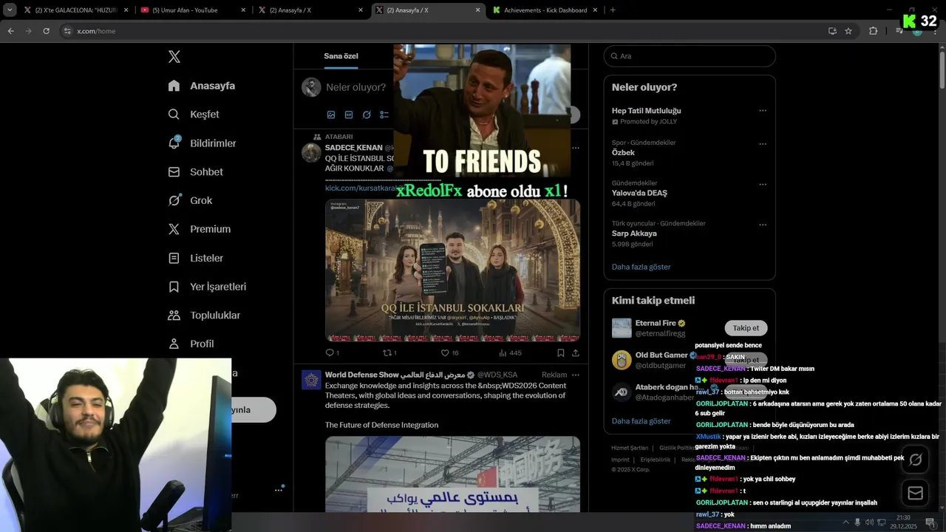The width and height of the screenshot is (946, 532).
Task: Open the Profil page
Action: [x=191, y=344]
